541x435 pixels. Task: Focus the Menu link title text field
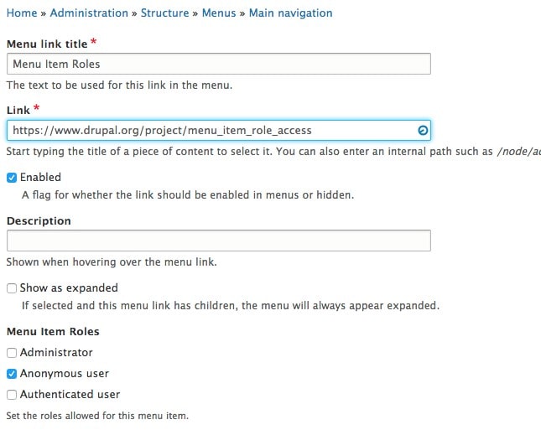(x=218, y=65)
